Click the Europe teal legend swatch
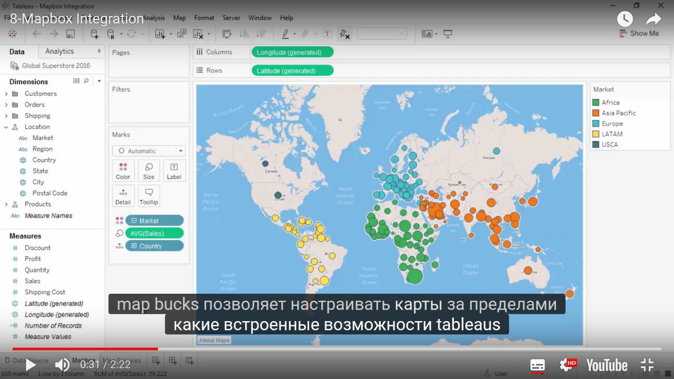This screenshot has height=379, width=674. tap(596, 124)
